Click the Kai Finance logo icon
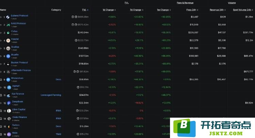This screenshot has height=138, width=255. (8, 95)
